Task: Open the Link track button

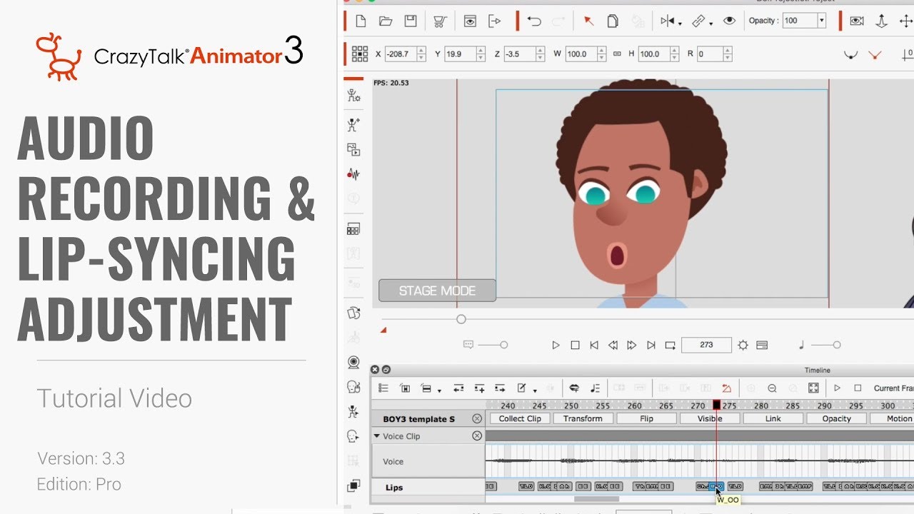Action: click(x=773, y=419)
